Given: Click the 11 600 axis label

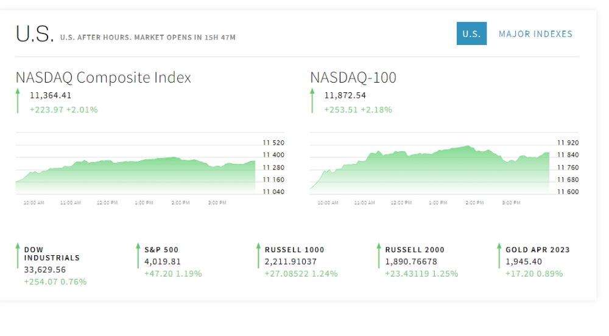Looking at the screenshot, I should [x=568, y=191].
